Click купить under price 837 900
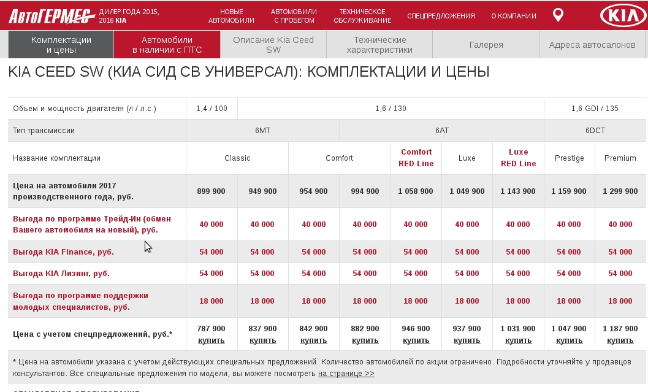The height and width of the screenshot is (392, 648). click(262, 340)
